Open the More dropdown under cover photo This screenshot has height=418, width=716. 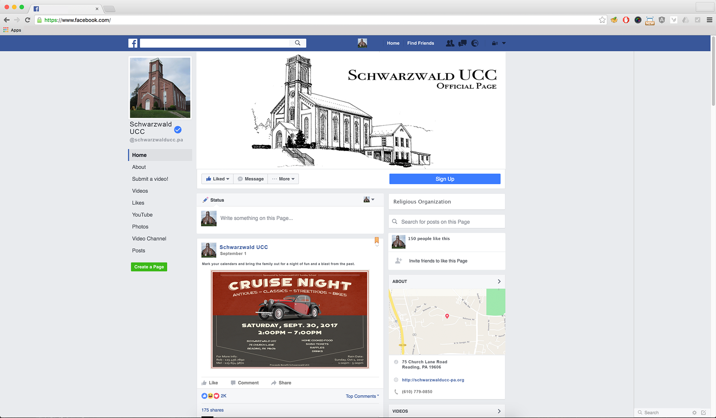[x=283, y=179]
